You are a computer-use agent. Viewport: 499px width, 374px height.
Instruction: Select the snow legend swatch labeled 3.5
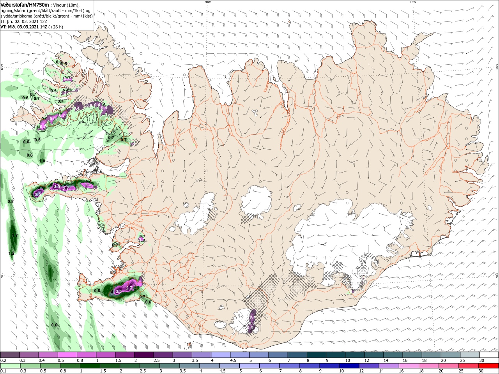201,355
